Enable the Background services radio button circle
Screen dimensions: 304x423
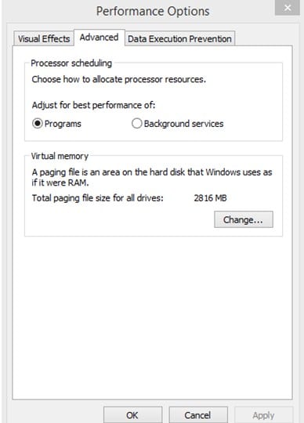[137, 124]
